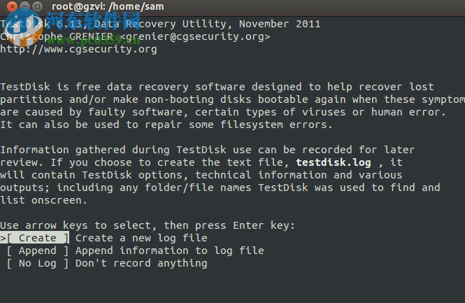Click "Append information to log file" text
Image resolution: width=465 pixels, height=303 pixels.
click(169, 251)
